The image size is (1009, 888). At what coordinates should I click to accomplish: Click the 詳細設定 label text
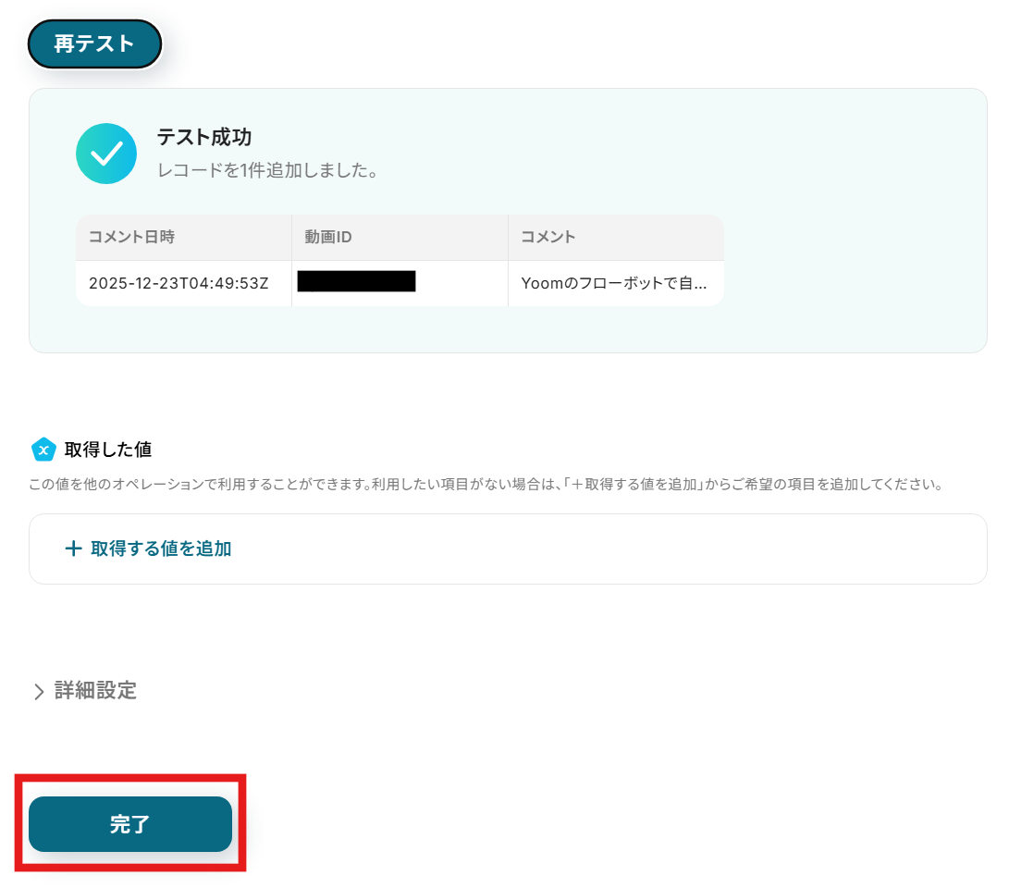95,690
